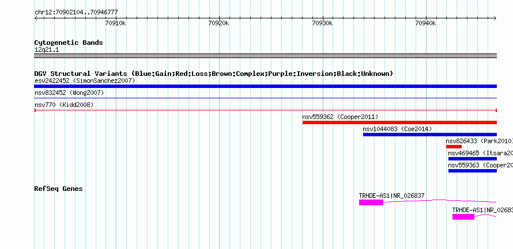Click the chr12:70902104..70946777 coordinate label
Image resolution: width=513 pixels, height=249 pixels.
76,13
